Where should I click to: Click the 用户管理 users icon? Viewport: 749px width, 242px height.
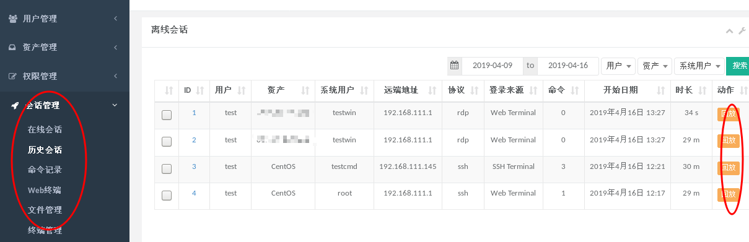[x=12, y=19]
